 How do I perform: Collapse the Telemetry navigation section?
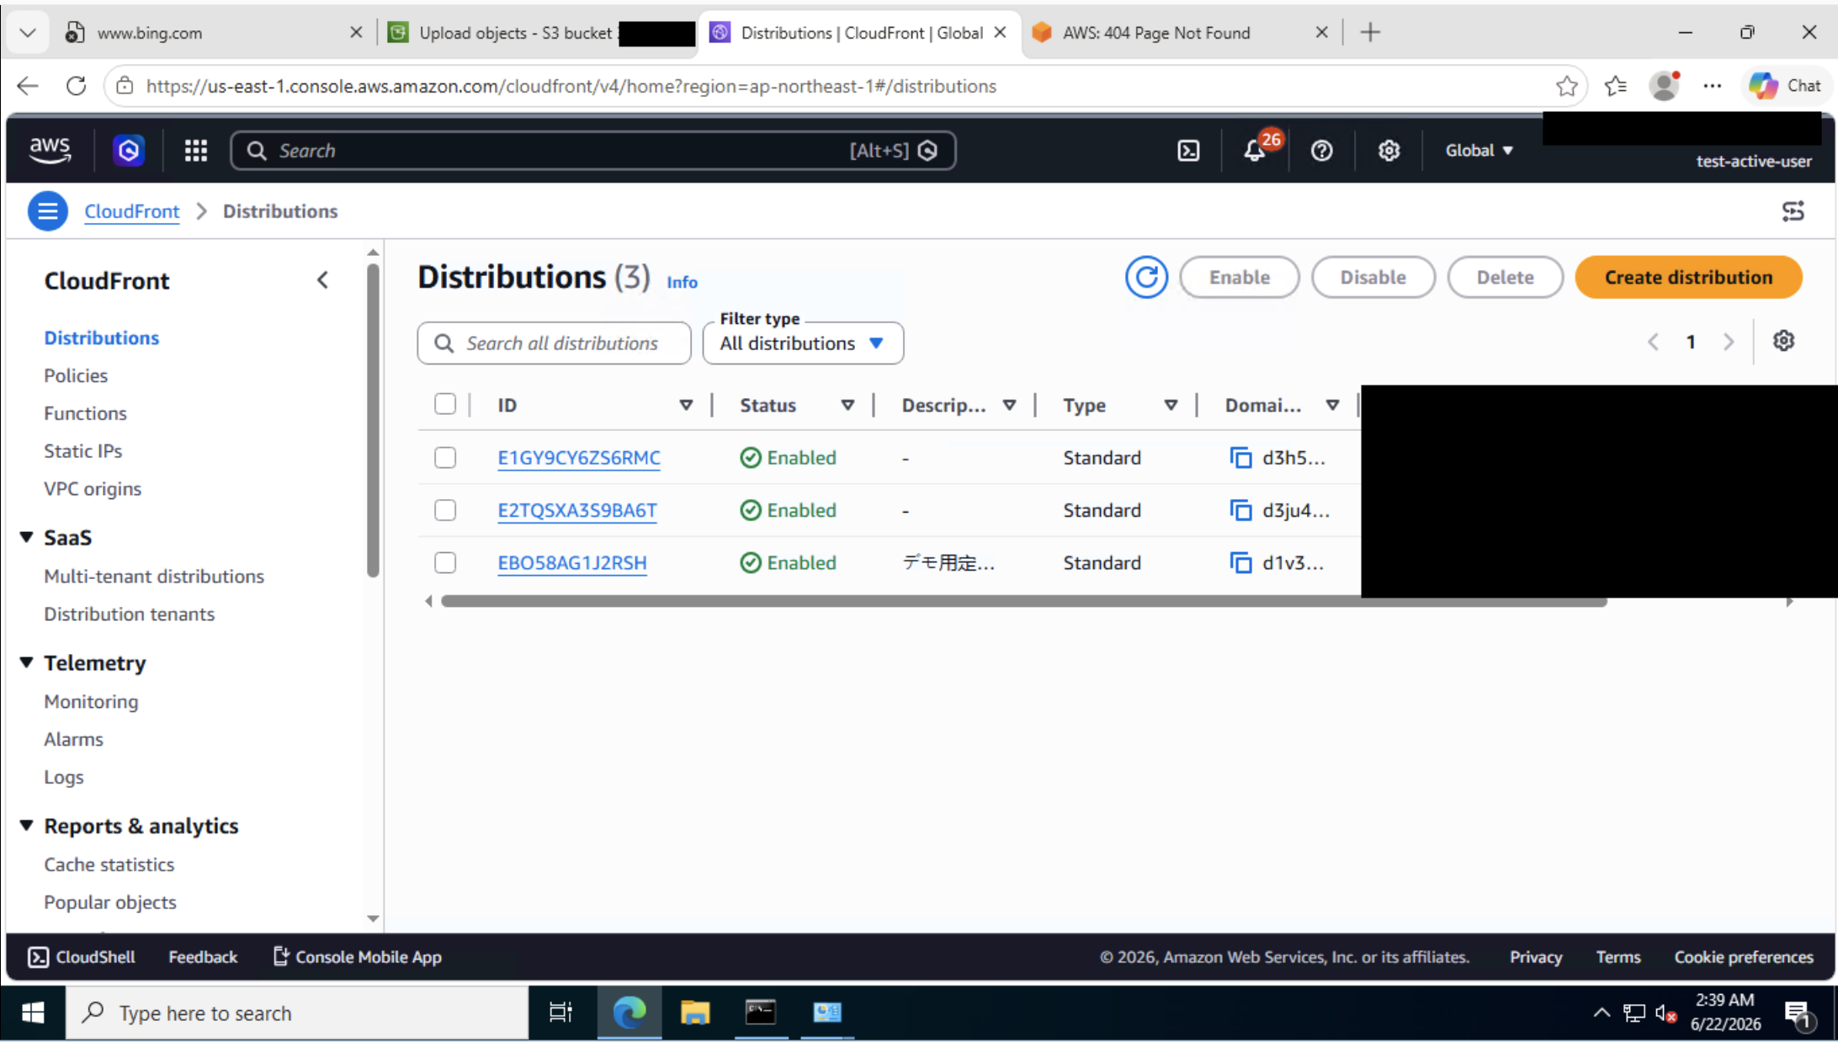(26, 662)
